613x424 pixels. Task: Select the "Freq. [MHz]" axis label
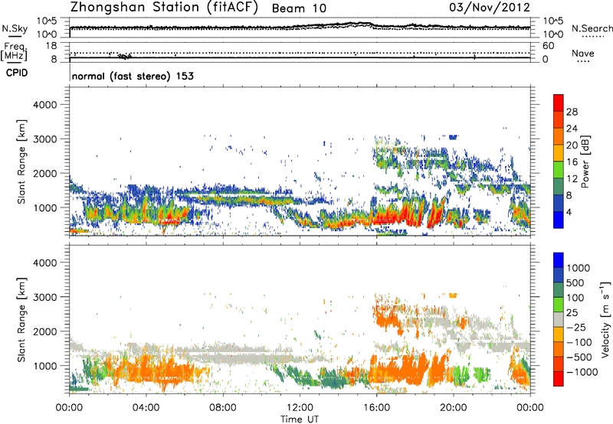(x=14, y=52)
